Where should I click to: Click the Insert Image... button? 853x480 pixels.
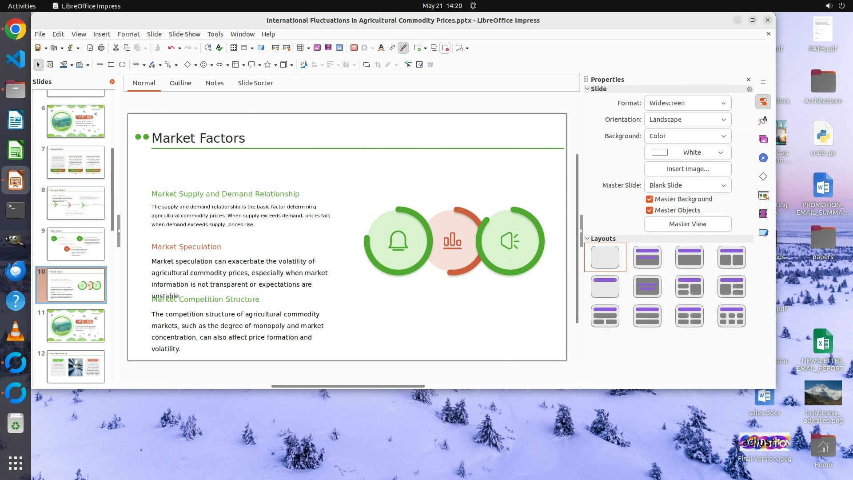[687, 169]
